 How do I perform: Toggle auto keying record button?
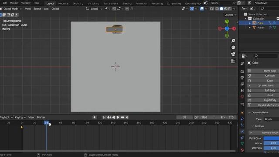95,117
